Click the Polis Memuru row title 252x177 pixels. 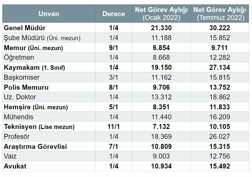[26, 87]
